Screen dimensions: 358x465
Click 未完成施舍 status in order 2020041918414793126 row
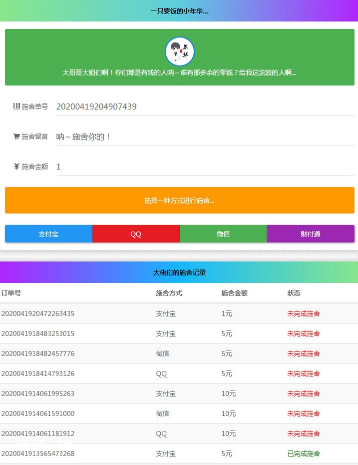304,373
